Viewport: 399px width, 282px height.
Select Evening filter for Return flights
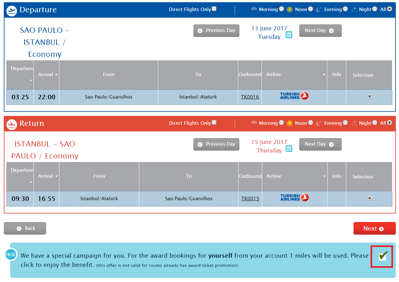(x=345, y=123)
